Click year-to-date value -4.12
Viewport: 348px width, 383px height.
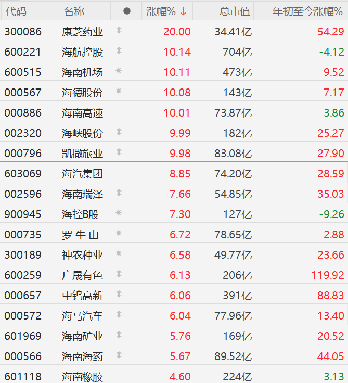click(332, 52)
